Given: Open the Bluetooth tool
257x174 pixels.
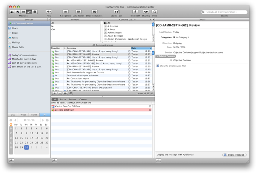Looking at the screenshot, I should click(x=135, y=12).
